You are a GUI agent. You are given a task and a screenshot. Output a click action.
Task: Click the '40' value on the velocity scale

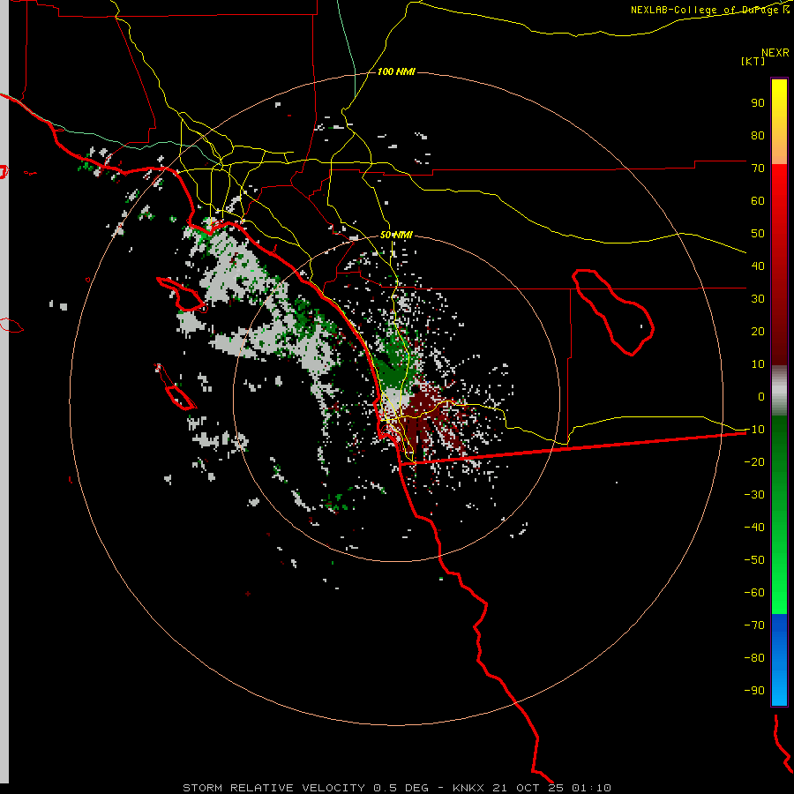(758, 266)
